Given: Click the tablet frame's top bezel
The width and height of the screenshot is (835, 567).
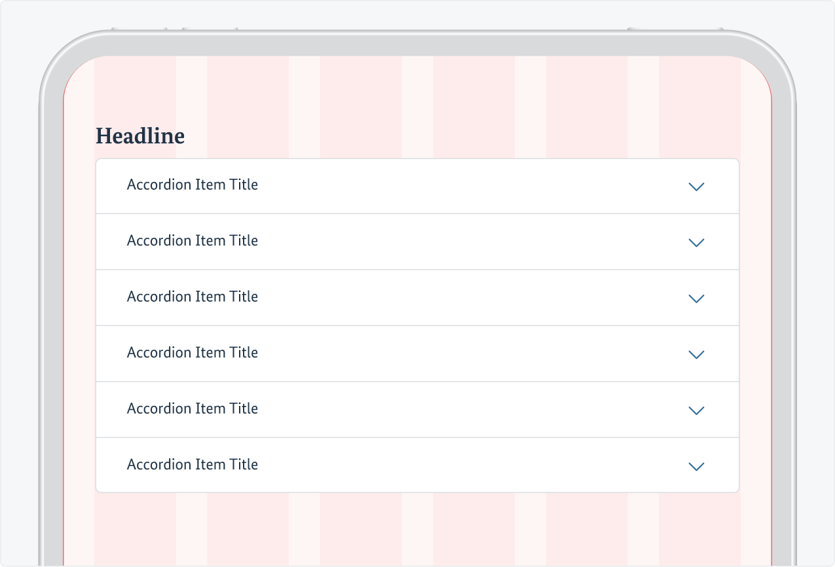Looking at the screenshot, I should (x=417, y=45).
